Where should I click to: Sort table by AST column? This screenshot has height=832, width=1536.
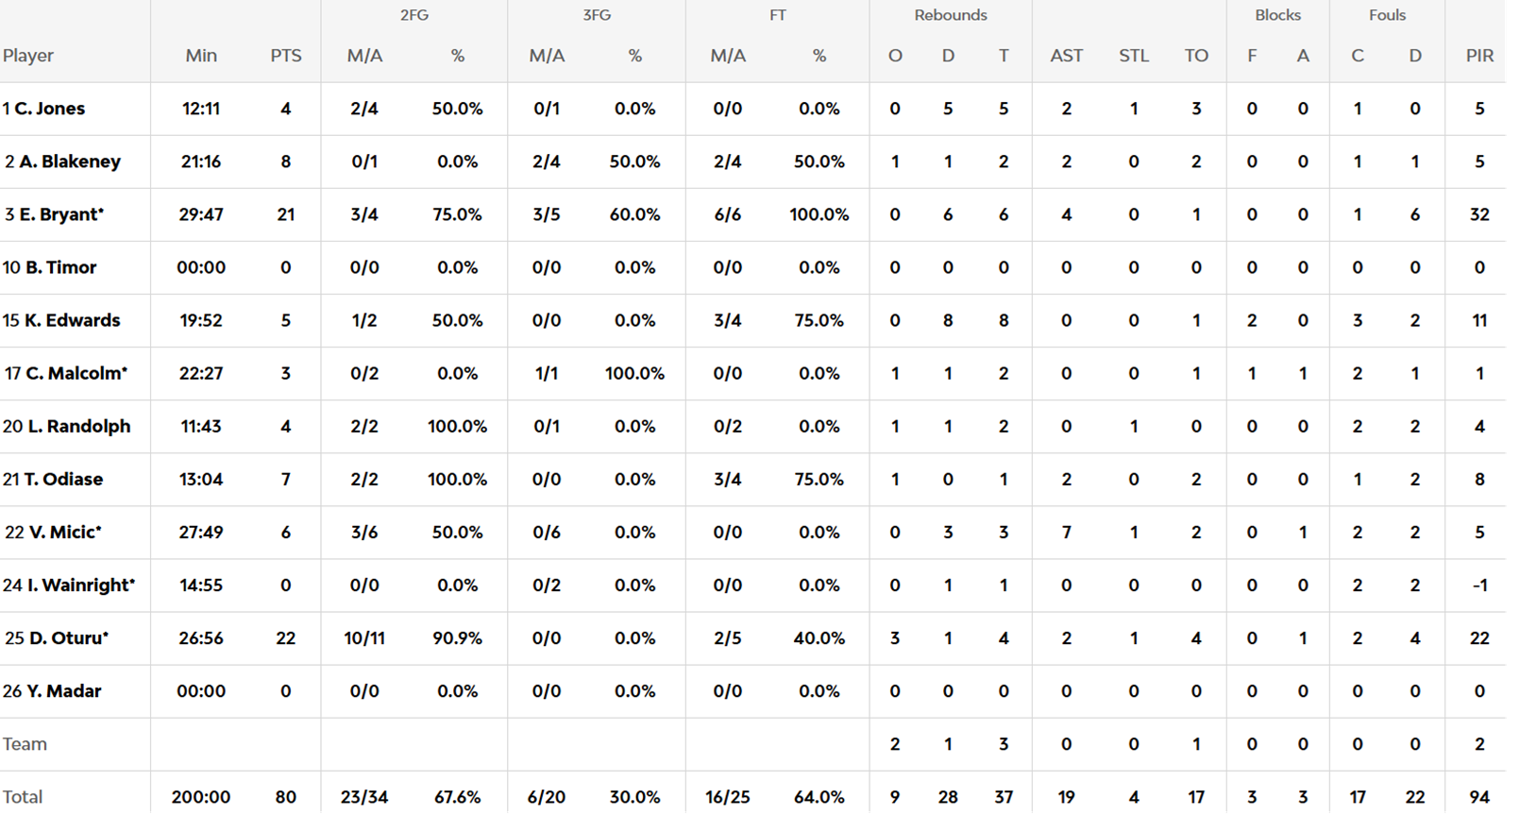pos(1066,56)
